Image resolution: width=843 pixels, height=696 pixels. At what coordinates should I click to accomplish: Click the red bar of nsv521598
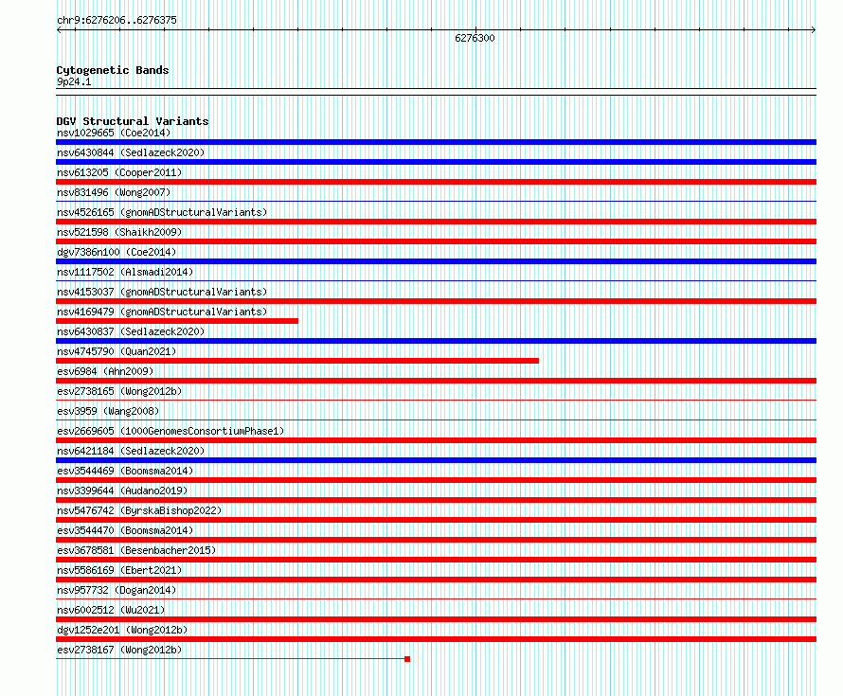[x=436, y=241]
